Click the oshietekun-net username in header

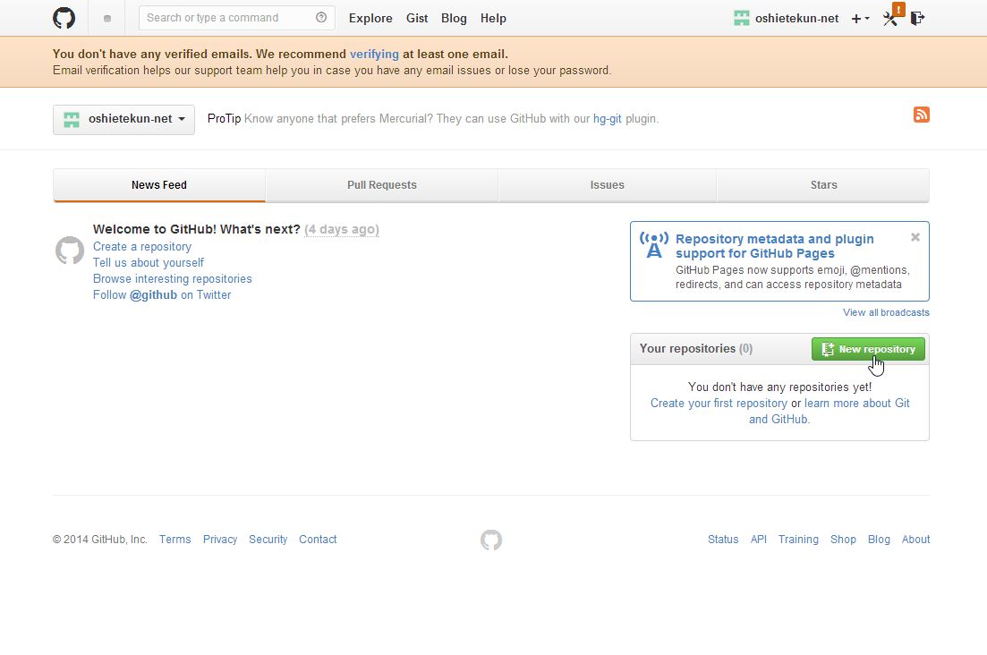pyautogui.click(x=797, y=18)
